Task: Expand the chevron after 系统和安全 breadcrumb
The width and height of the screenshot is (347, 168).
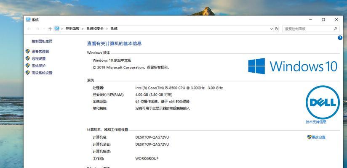Action: tap(107, 29)
